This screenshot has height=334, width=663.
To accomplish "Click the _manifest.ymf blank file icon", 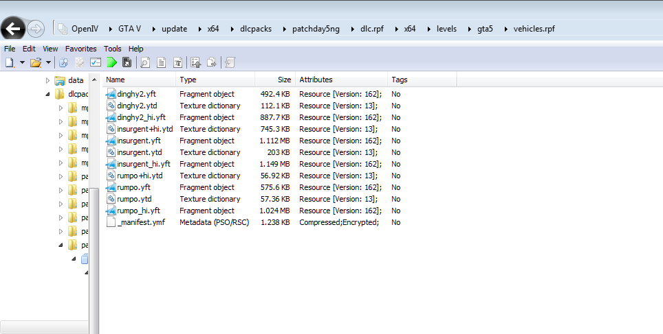I will (111, 222).
